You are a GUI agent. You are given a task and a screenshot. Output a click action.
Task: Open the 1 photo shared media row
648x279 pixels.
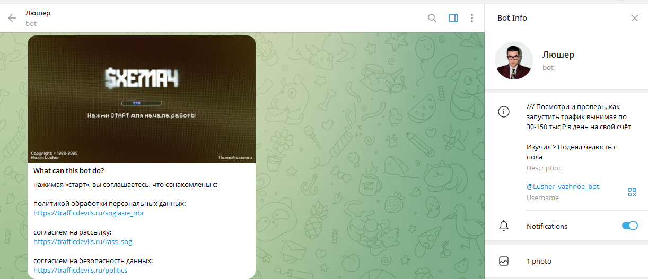pos(539,261)
